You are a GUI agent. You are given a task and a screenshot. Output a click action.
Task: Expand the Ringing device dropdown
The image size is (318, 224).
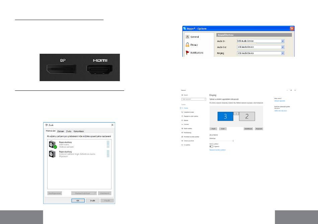coord(283,53)
